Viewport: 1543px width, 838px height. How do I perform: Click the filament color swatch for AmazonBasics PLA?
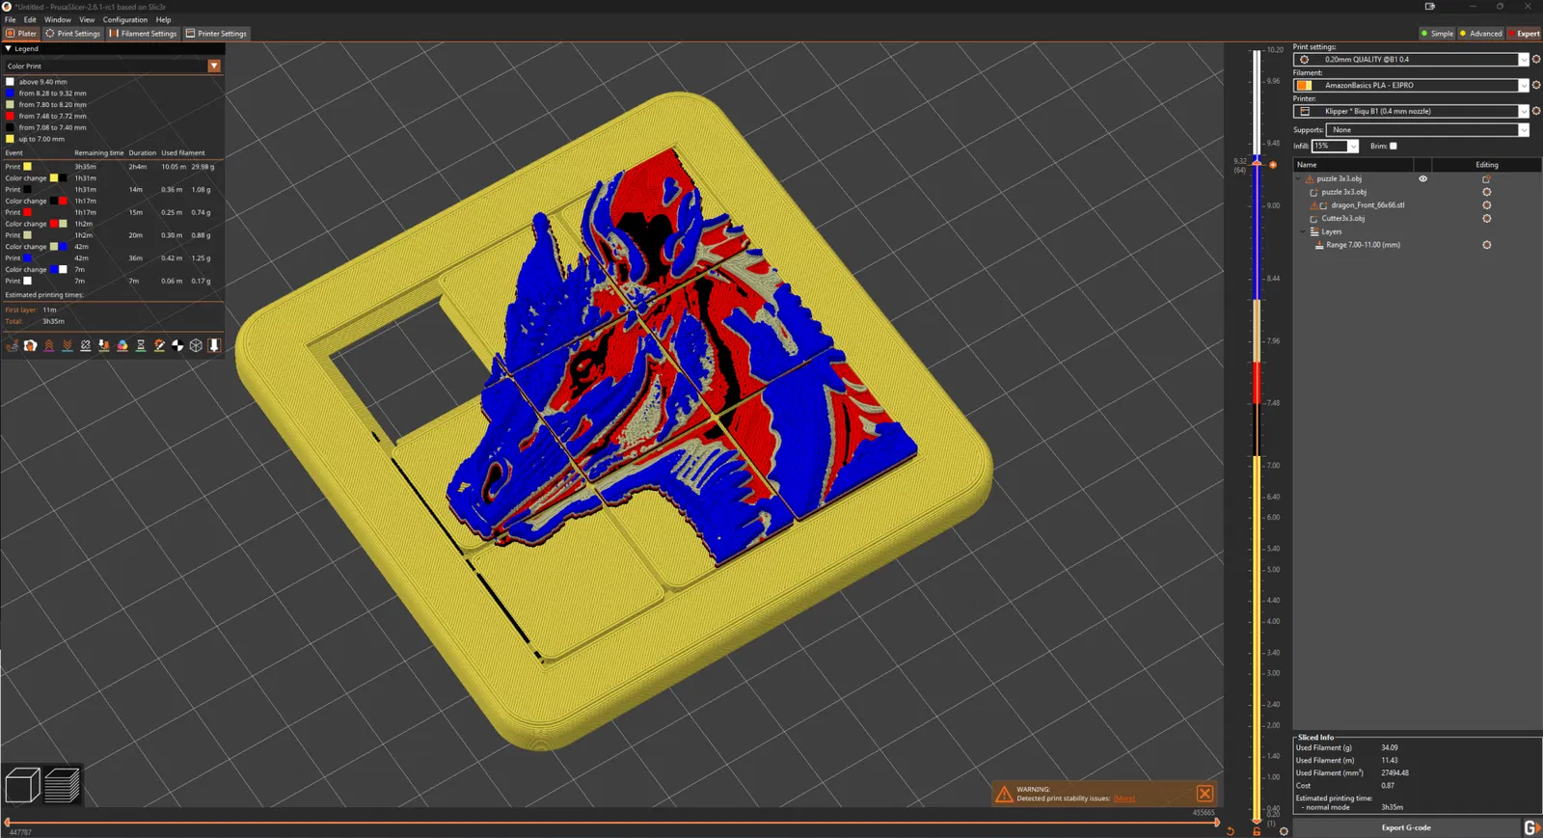(x=1305, y=86)
